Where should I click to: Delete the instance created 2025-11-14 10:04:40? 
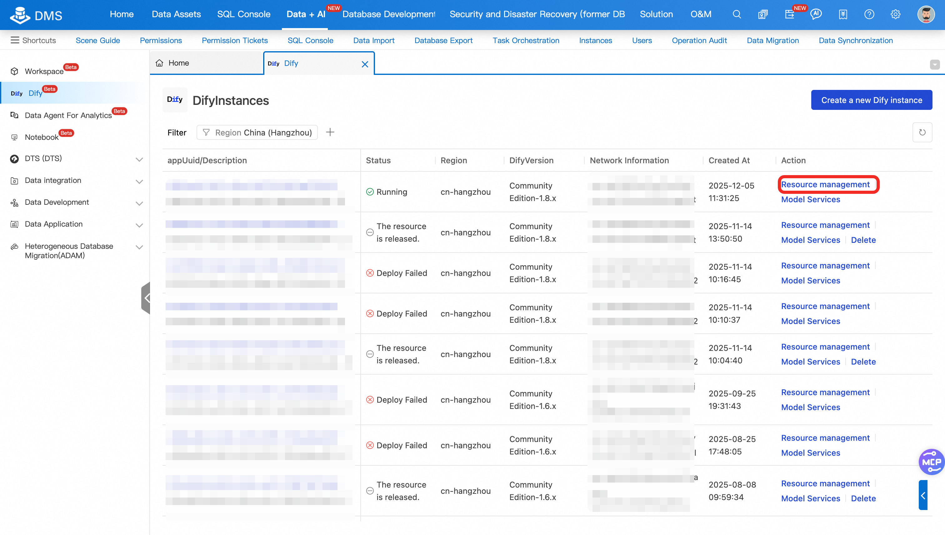[x=863, y=361]
